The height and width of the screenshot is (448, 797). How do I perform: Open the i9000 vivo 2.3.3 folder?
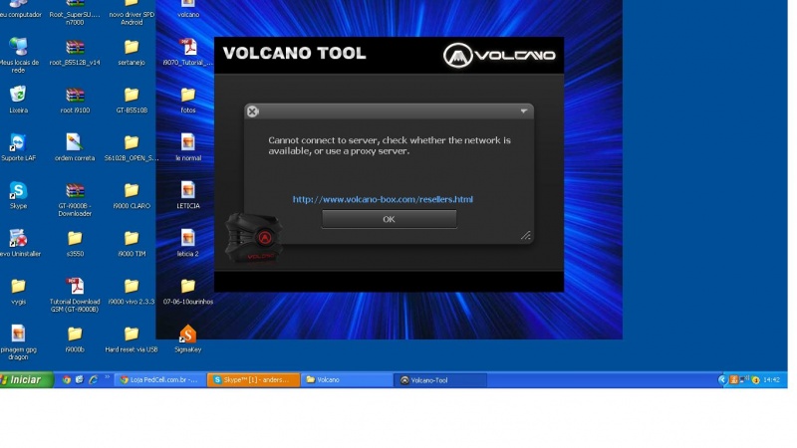[132, 291]
